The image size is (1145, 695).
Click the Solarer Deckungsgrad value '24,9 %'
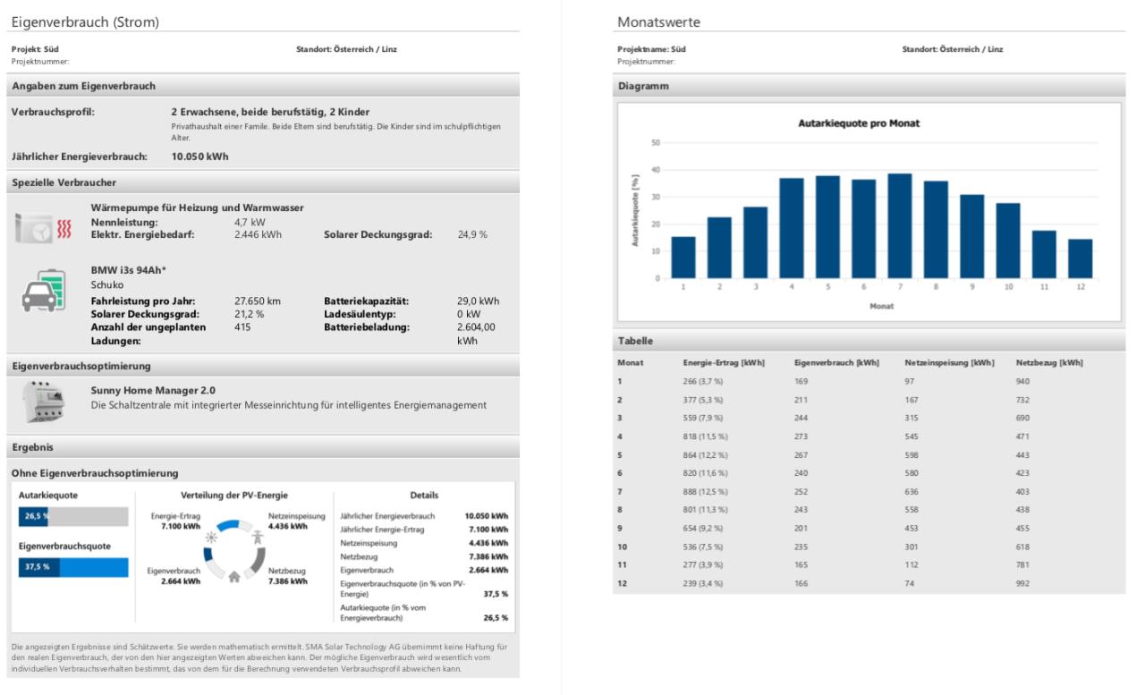[x=472, y=234]
